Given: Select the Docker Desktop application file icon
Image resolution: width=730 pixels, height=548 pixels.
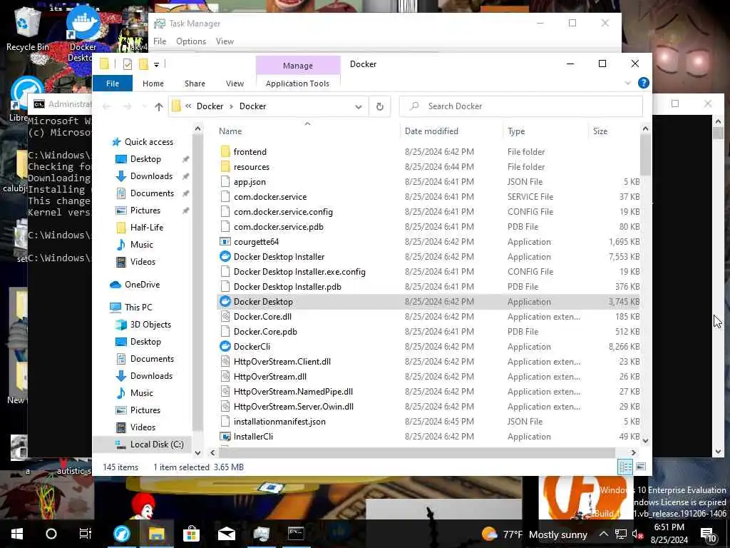Looking at the screenshot, I should (225, 302).
